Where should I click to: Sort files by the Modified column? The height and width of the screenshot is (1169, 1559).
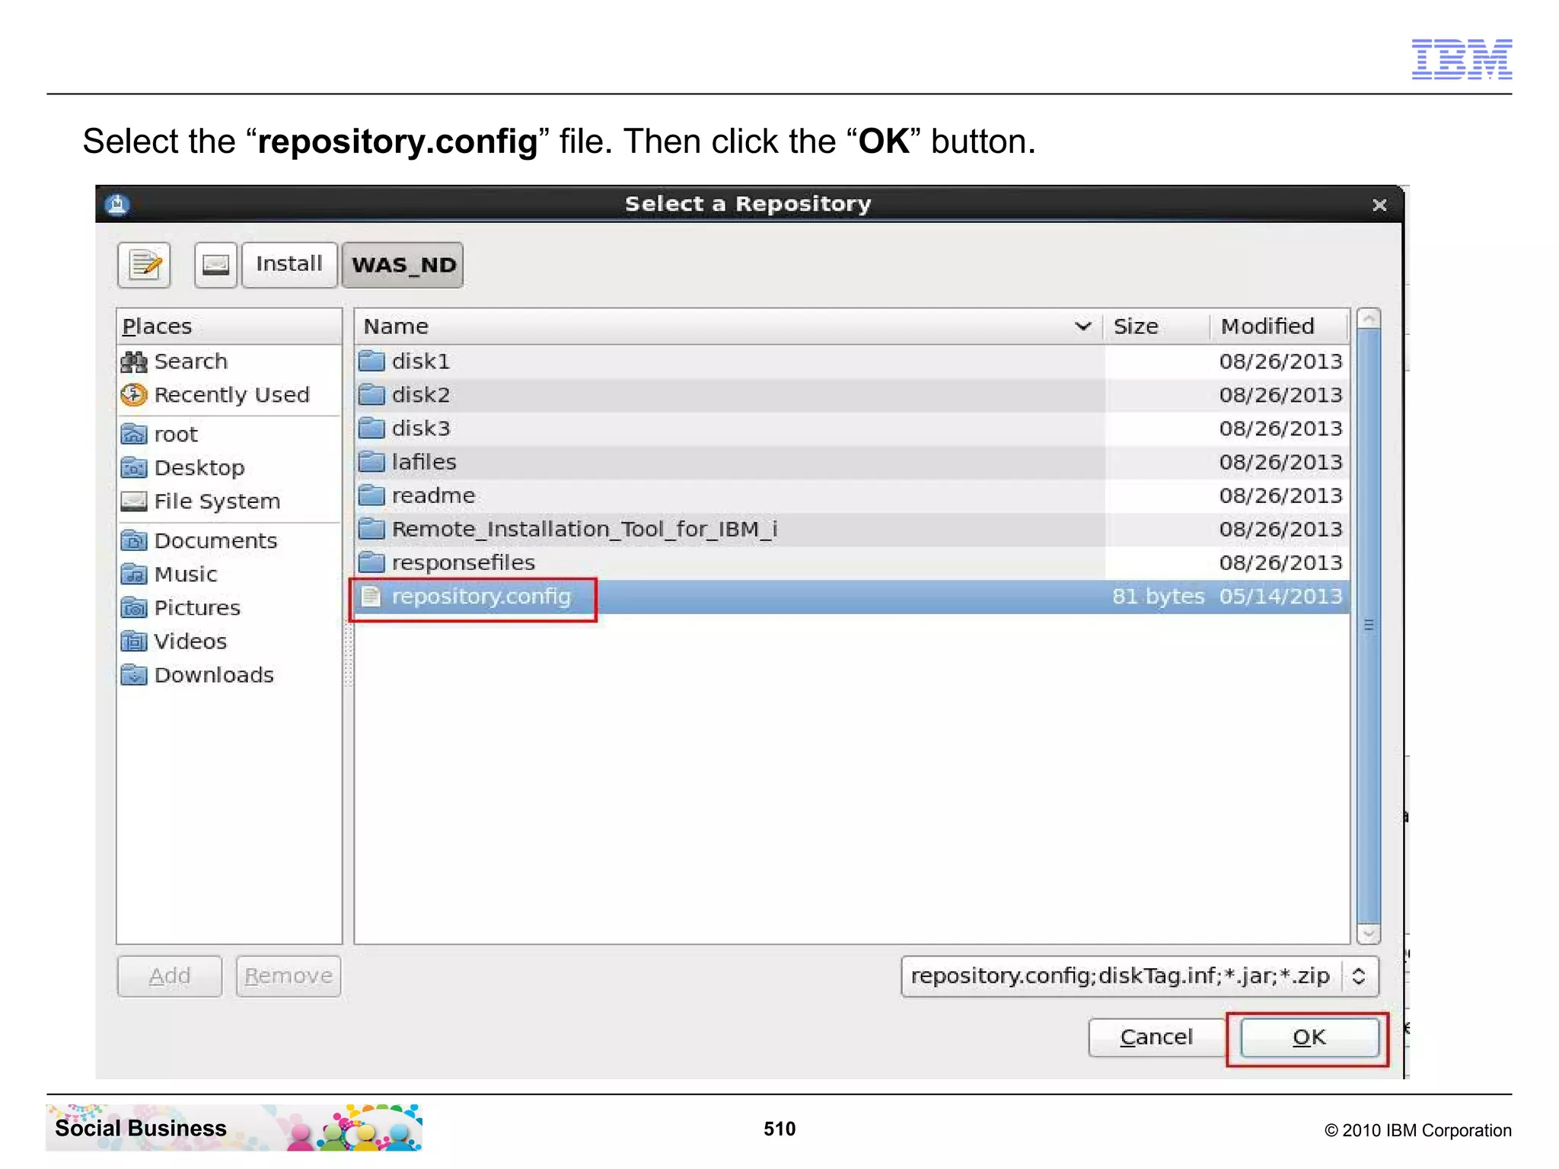[1280, 326]
